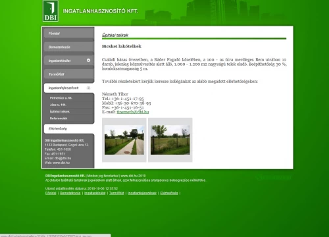Click the Ingatlanfejlesztések footer link
329x237 pixels.
(142, 193)
